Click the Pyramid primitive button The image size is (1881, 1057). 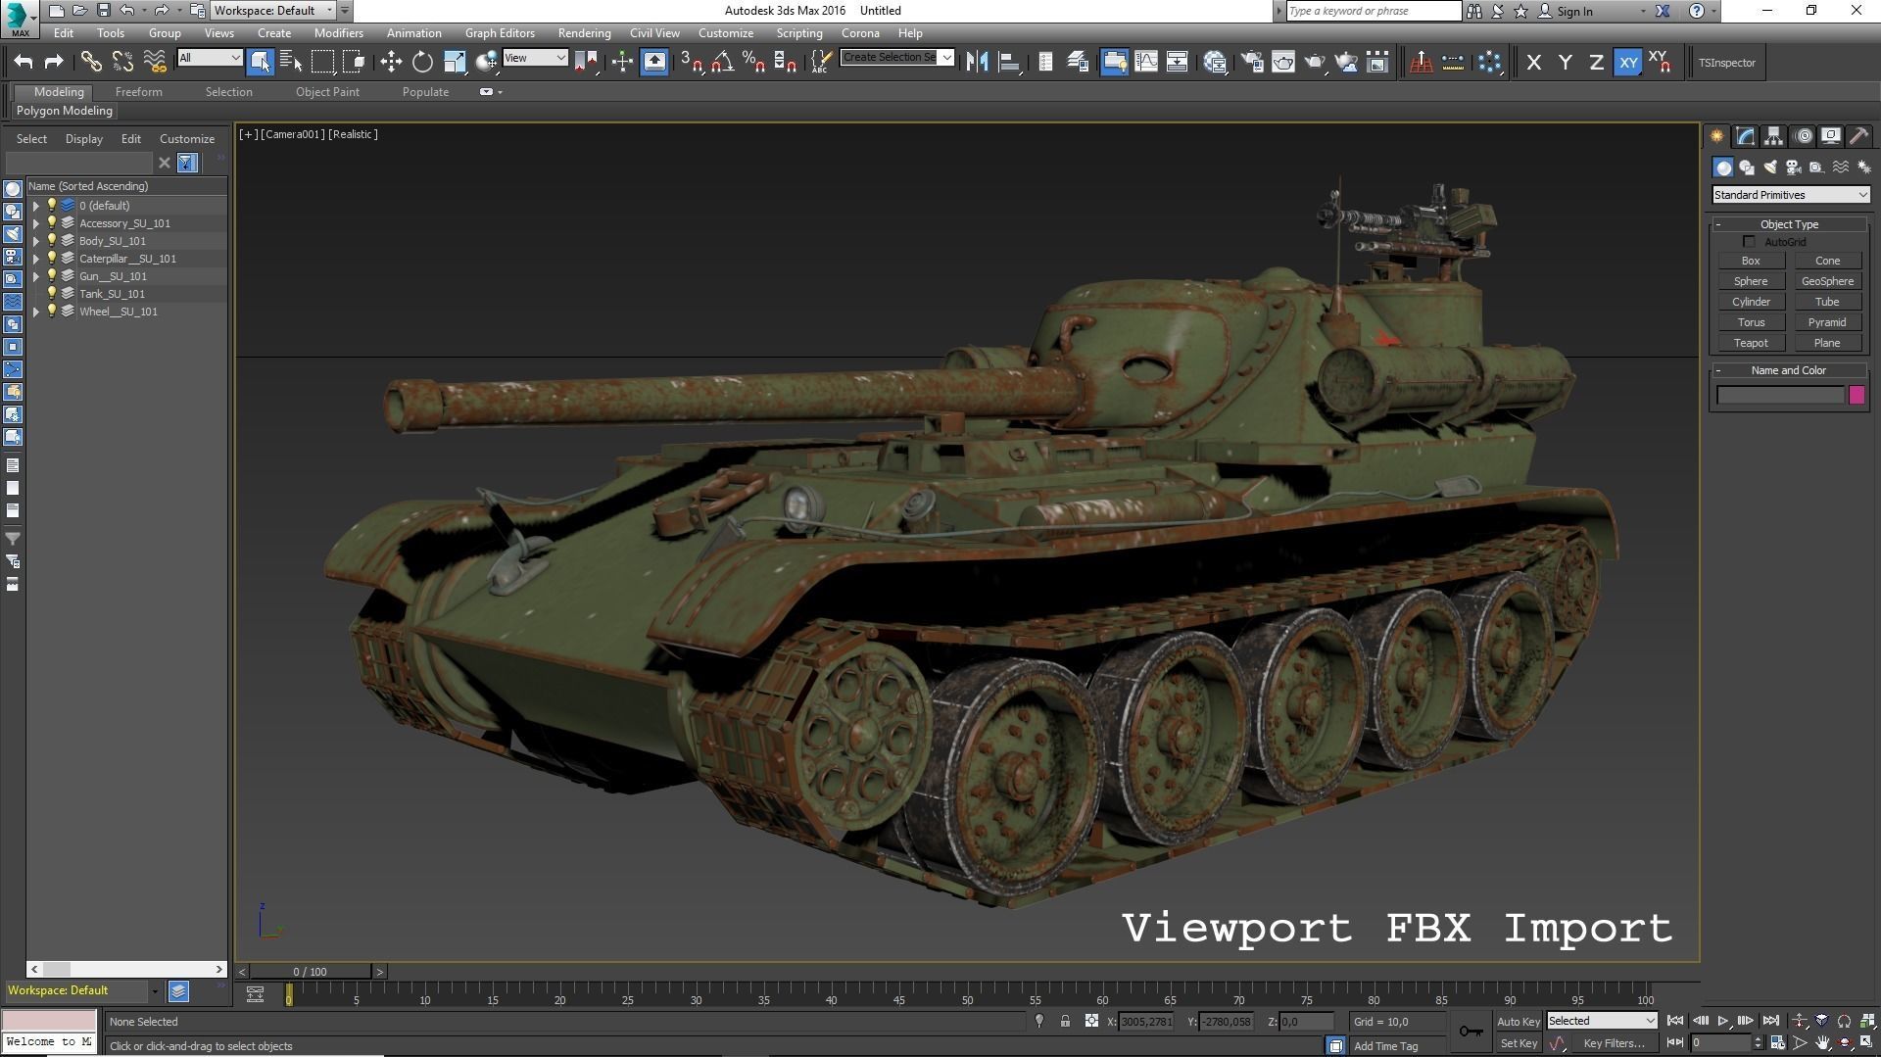coord(1827,322)
